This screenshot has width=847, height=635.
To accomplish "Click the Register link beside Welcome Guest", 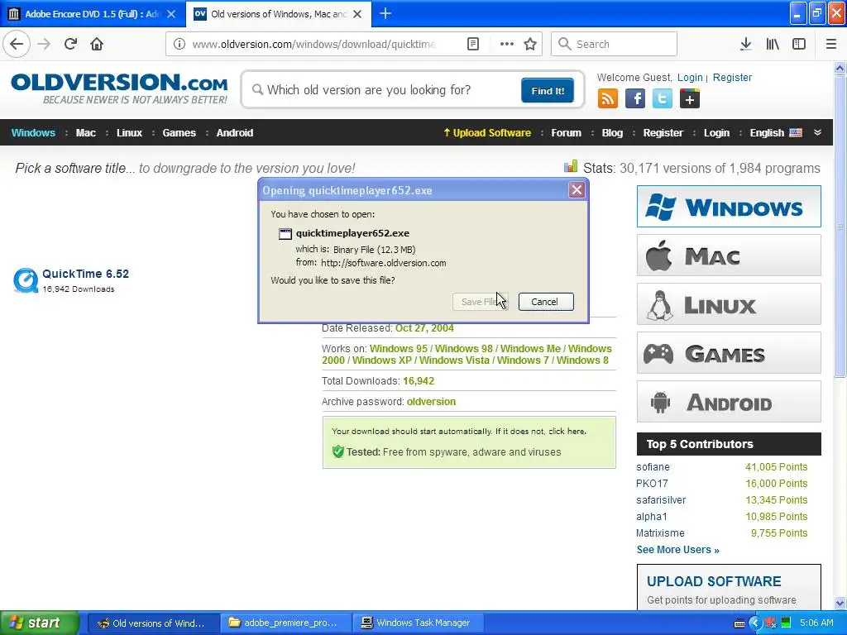I will [x=732, y=77].
